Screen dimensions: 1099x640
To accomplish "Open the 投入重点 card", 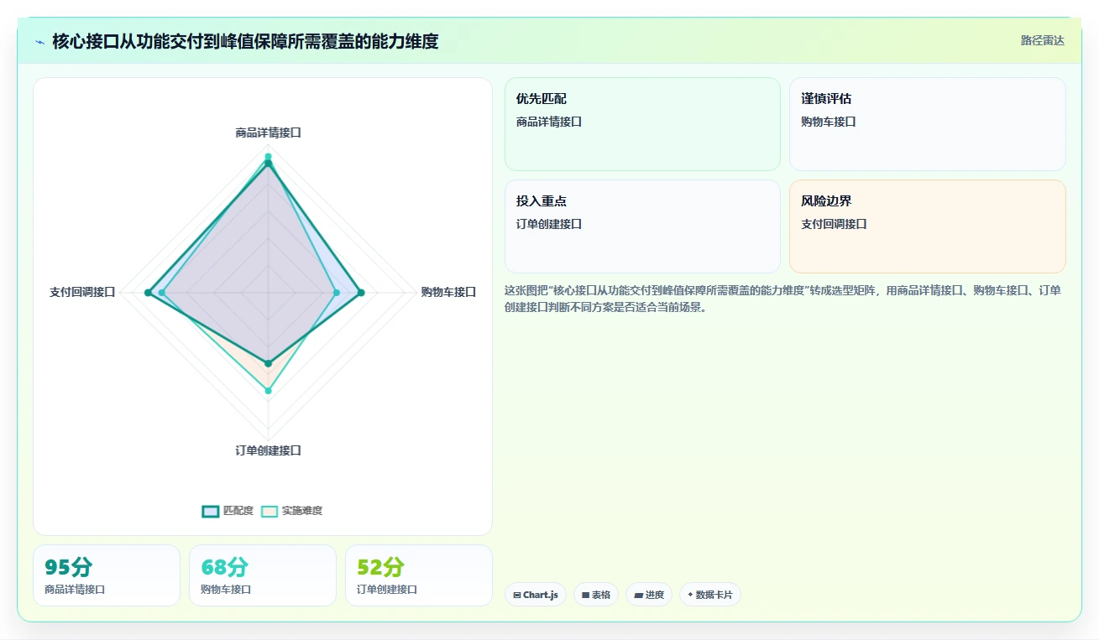I will coord(642,226).
